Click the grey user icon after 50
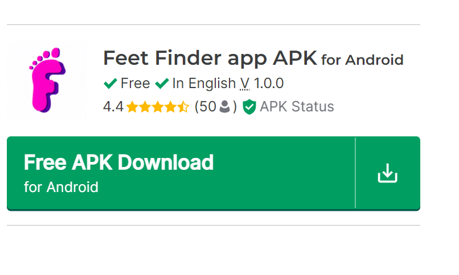This screenshot has height=275, width=459. (x=225, y=107)
